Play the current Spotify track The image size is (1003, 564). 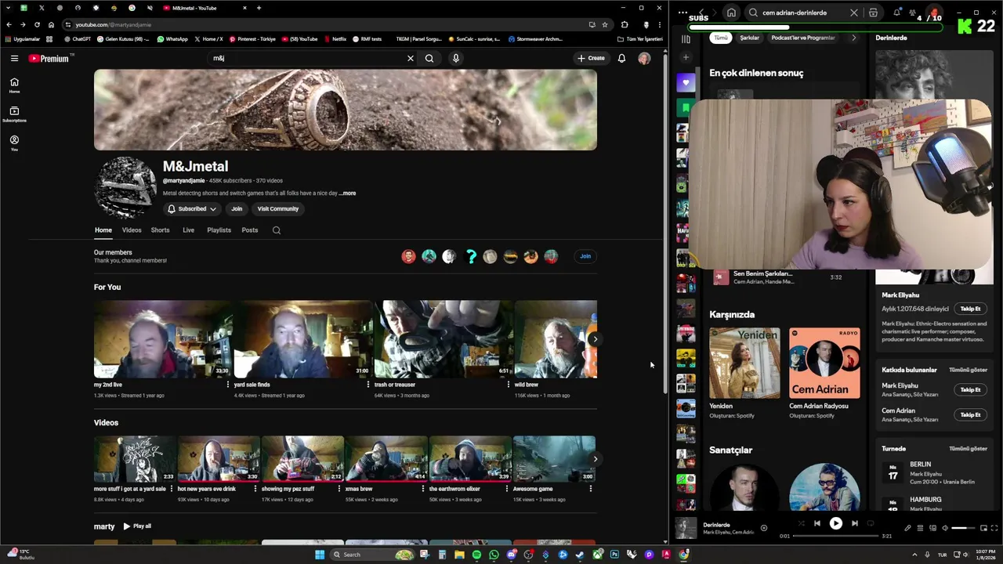point(835,523)
